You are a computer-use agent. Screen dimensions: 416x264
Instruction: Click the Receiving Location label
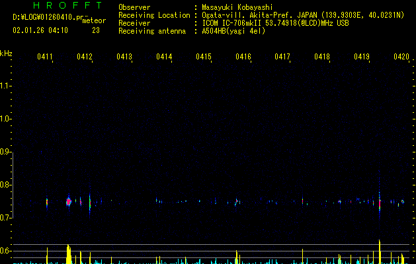[154, 15]
